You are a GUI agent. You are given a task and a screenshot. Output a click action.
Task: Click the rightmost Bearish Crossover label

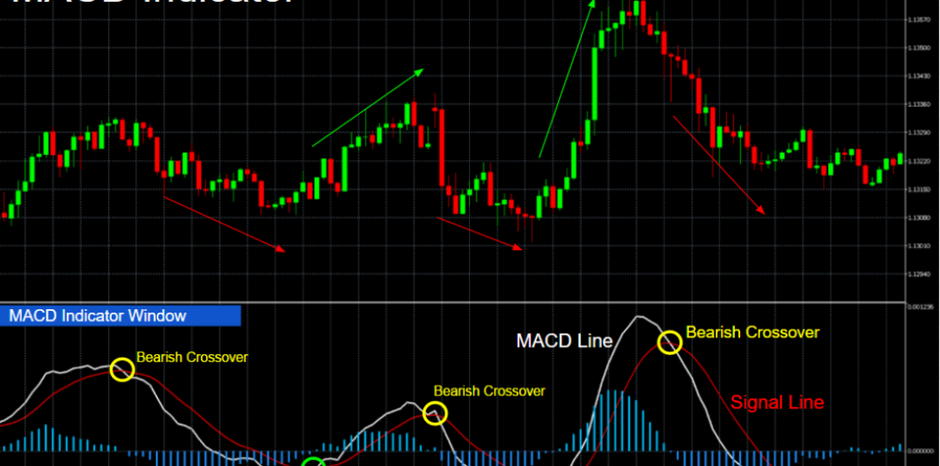[753, 332]
